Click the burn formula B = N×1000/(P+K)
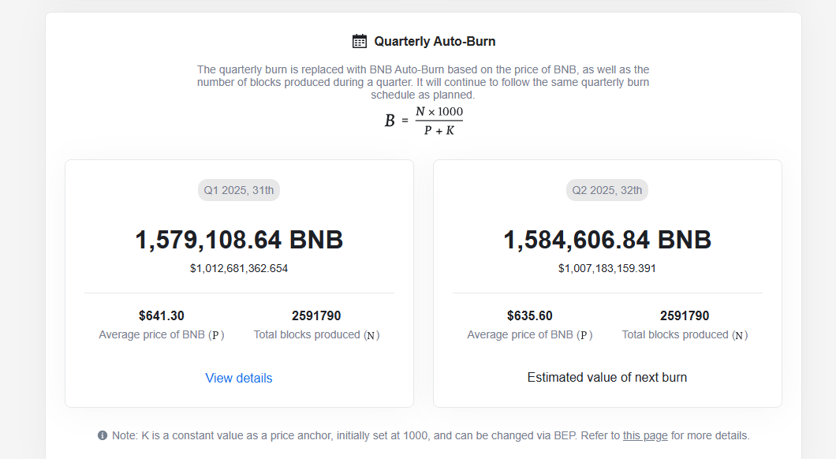The image size is (836, 459). (x=424, y=121)
